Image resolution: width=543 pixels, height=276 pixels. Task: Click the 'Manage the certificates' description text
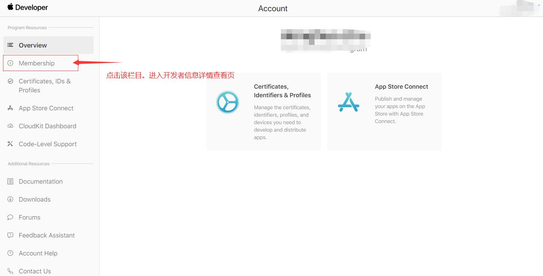click(282, 122)
